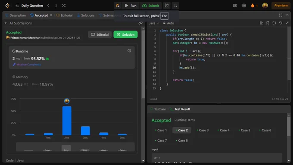The image size is (293, 165).
Task: Select Case 4
Action: (x=224, y=130)
